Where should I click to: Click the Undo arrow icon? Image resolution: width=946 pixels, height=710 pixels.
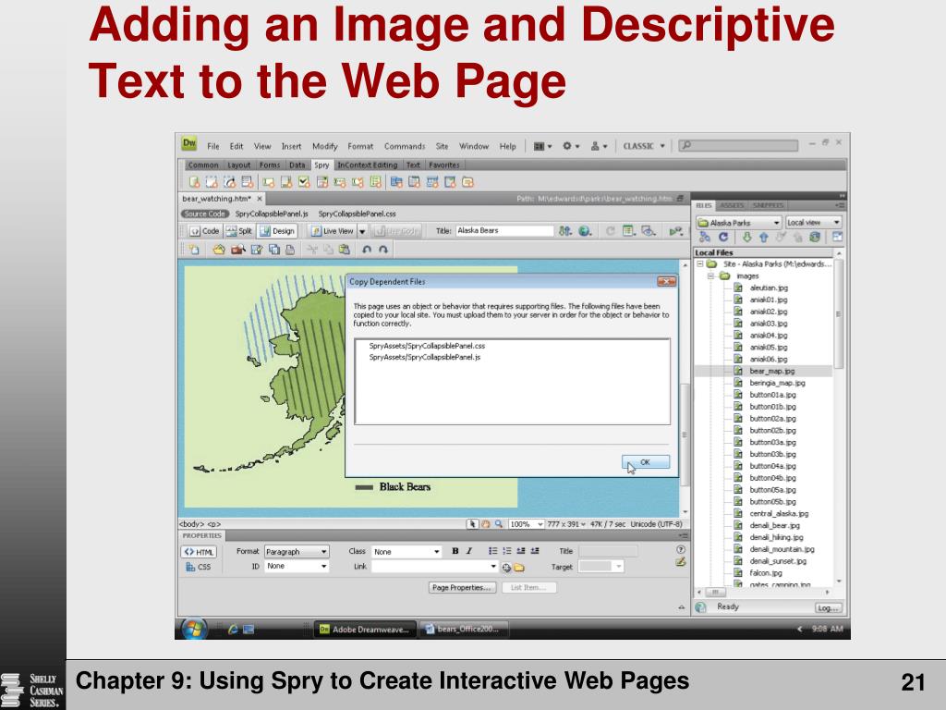point(366,250)
